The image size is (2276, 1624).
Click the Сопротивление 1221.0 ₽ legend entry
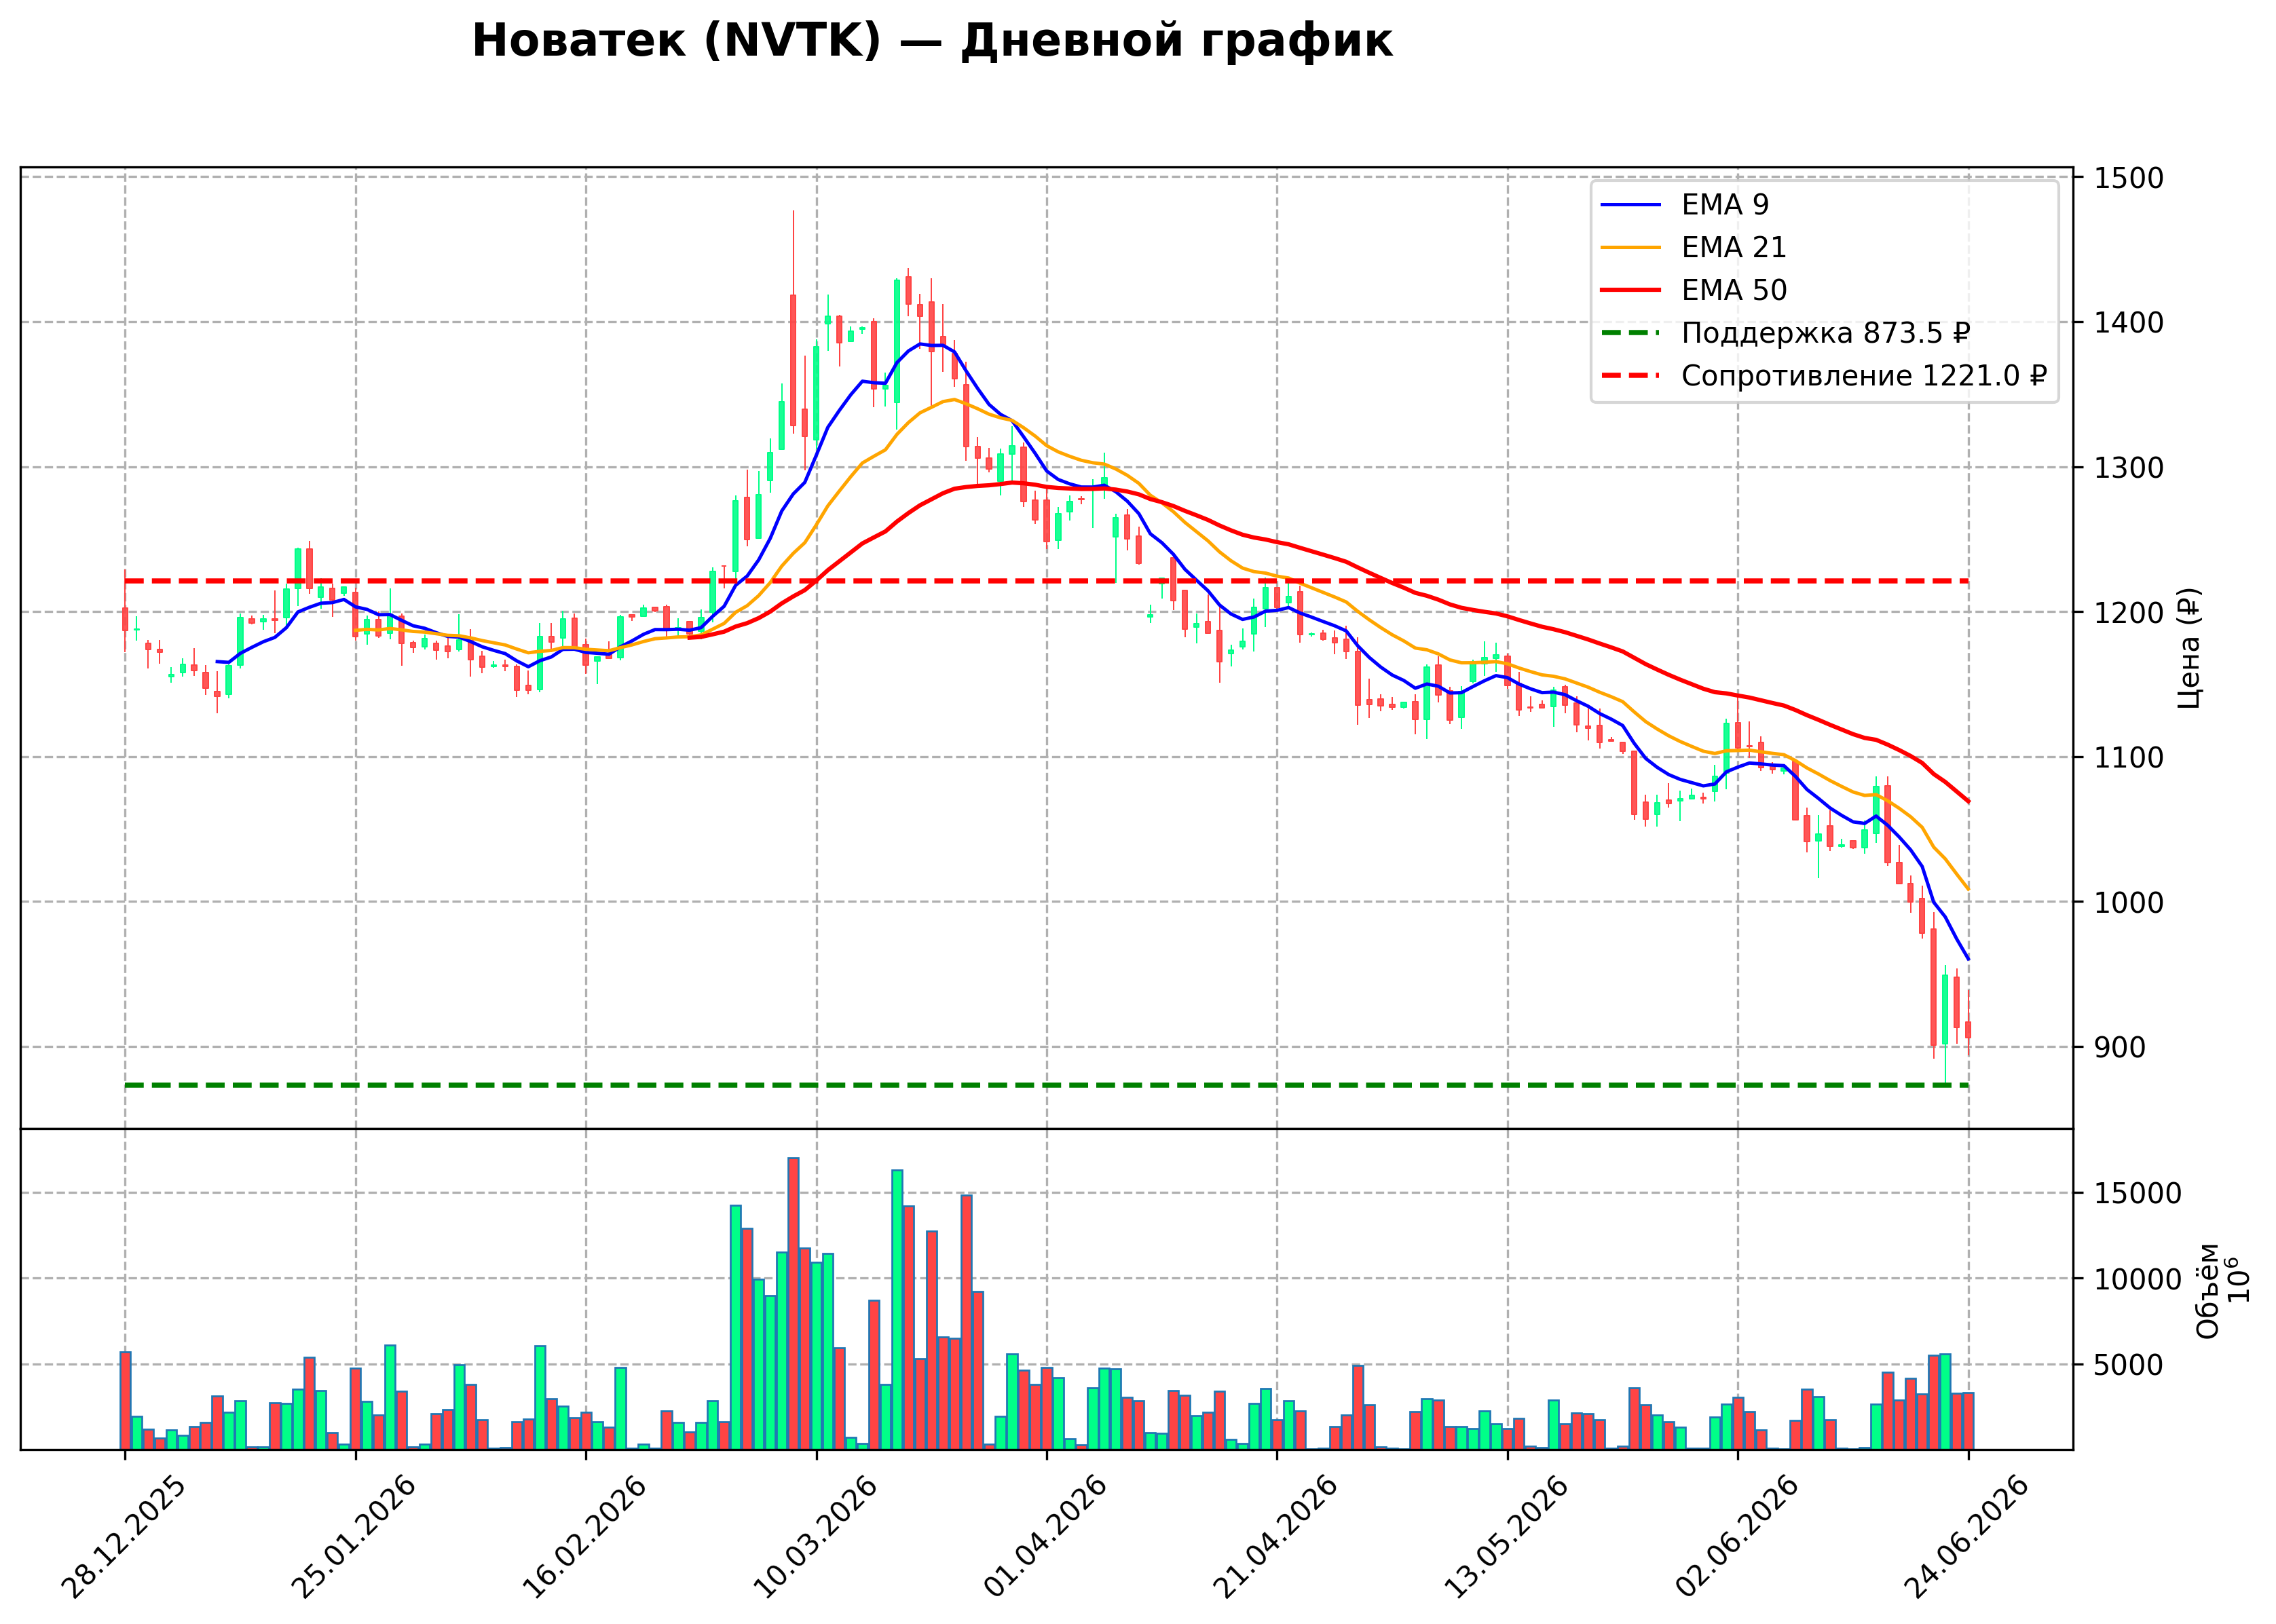click(x=1824, y=376)
